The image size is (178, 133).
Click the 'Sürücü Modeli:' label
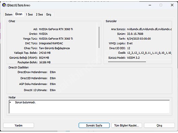pyautogui.click(x=117, y=58)
